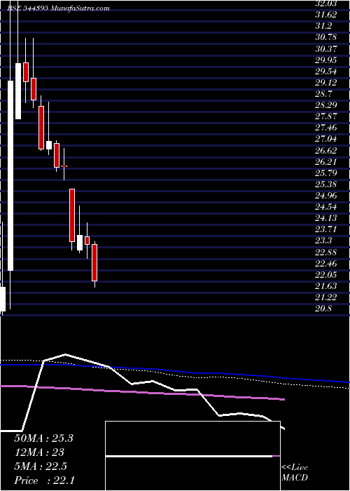Click the Price : 22.1 readout
Viewport: 350px width, 491px height.
click(x=43, y=480)
